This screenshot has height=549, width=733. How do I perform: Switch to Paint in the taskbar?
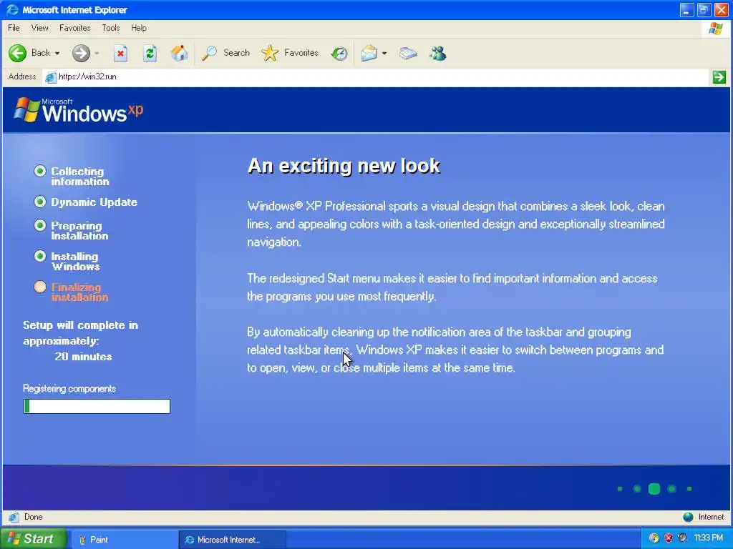[x=125, y=540]
